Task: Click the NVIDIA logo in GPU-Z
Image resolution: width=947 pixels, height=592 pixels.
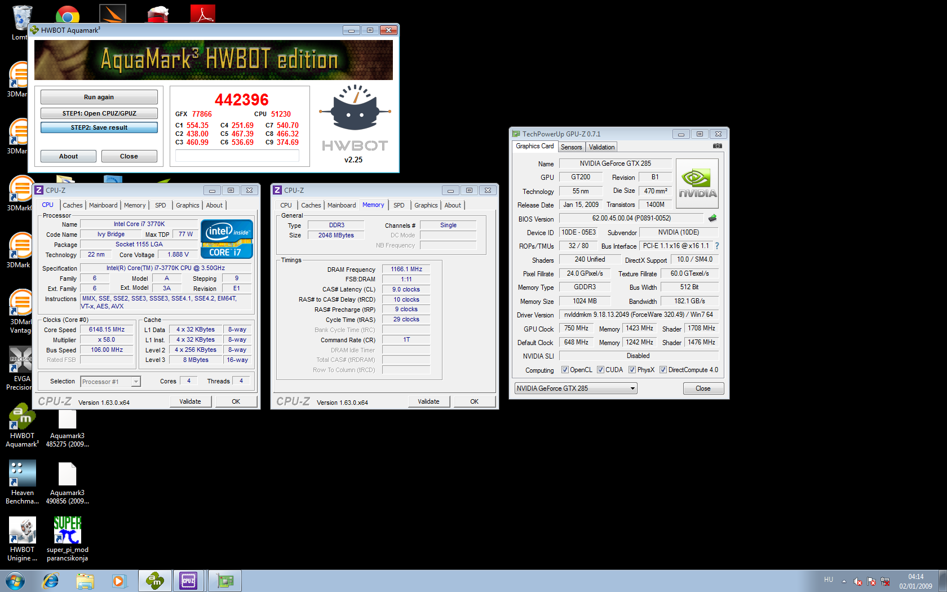Action: click(697, 184)
